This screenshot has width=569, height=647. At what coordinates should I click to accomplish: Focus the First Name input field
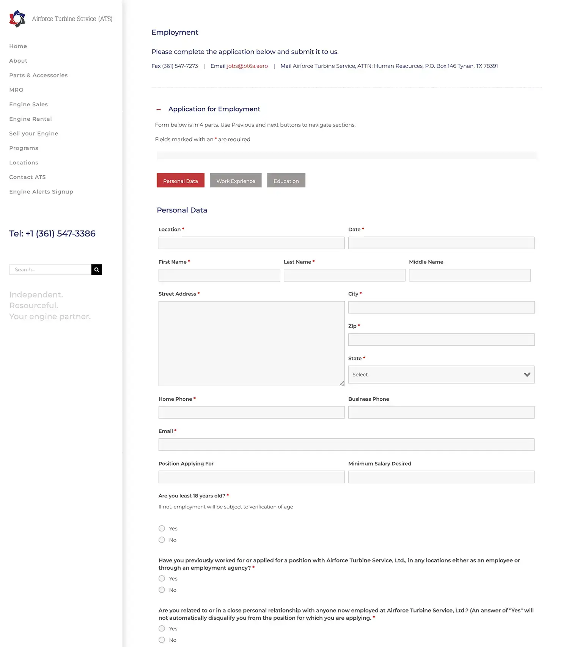click(219, 275)
